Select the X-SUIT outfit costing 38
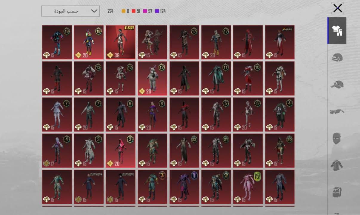The width and height of the screenshot is (360, 215). pyautogui.click(x=121, y=42)
